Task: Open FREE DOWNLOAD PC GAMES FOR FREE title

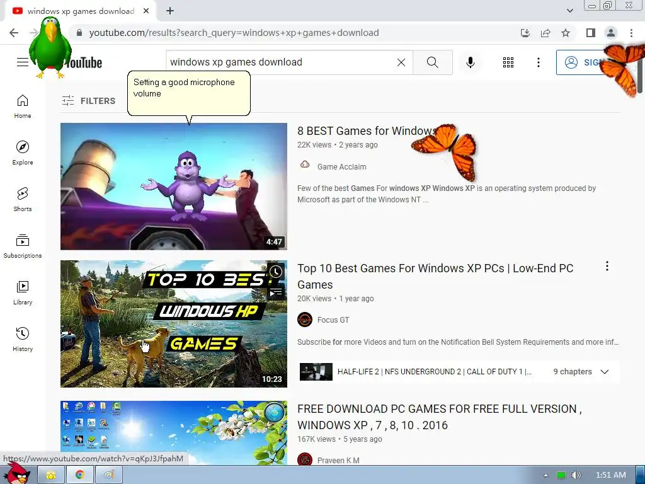Action: pyautogui.click(x=439, y=417)
